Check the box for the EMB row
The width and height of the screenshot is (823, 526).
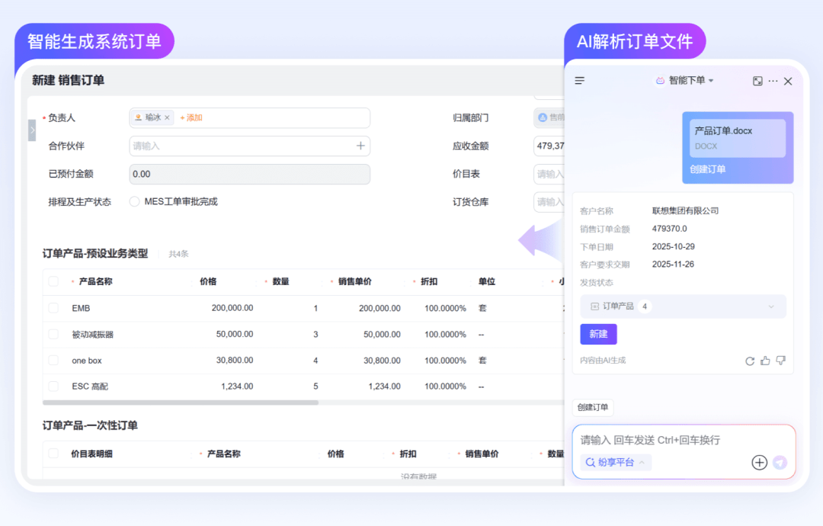click(x=53, y=308)
